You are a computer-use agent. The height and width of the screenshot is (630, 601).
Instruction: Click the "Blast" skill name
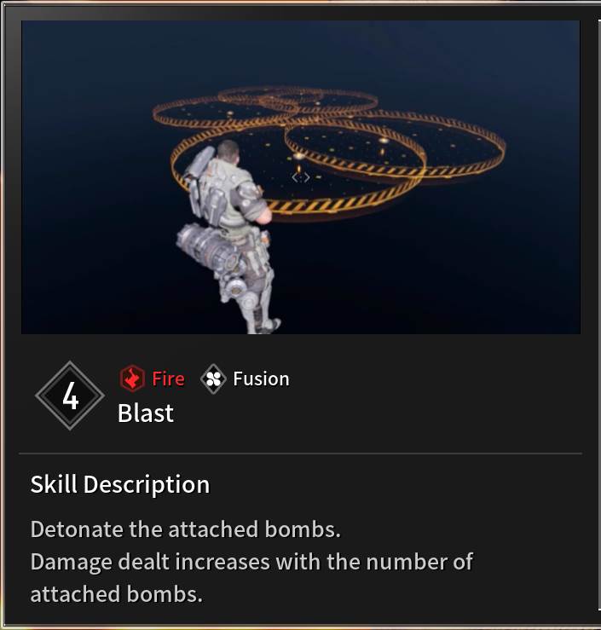146,413
